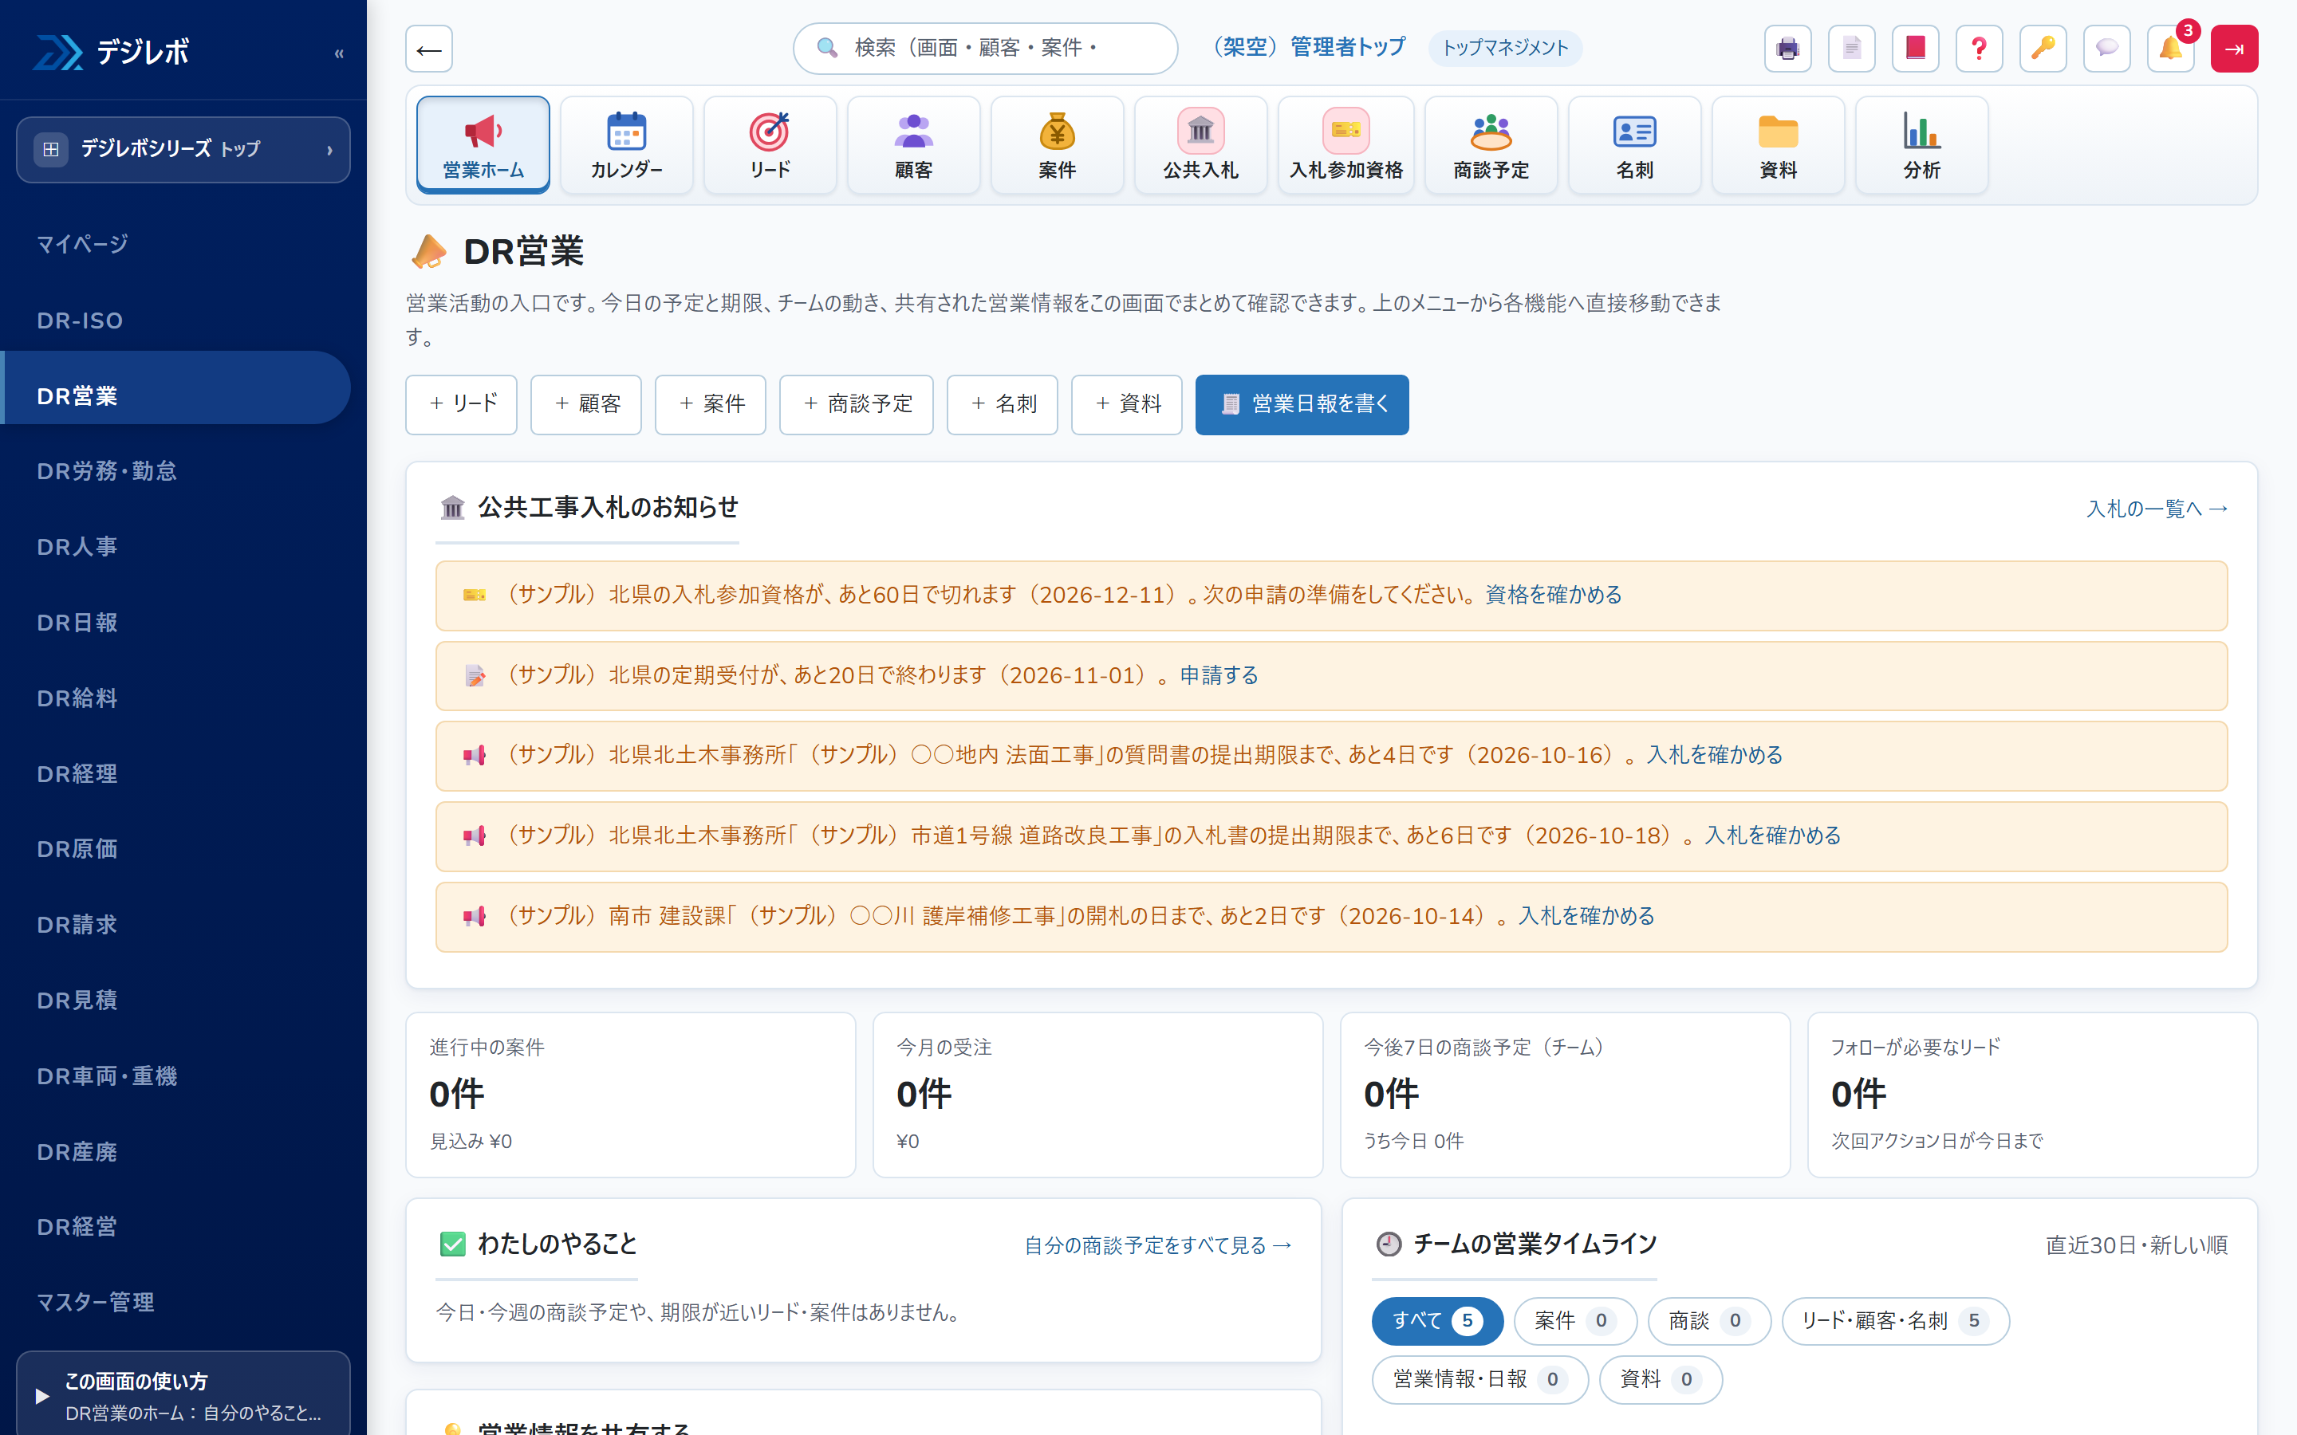This screenshot has height=1435, width=2297.
Task: Open the 入札参加資格 ticket icon
Action: pyautogui.click(x=1346, y=144)
